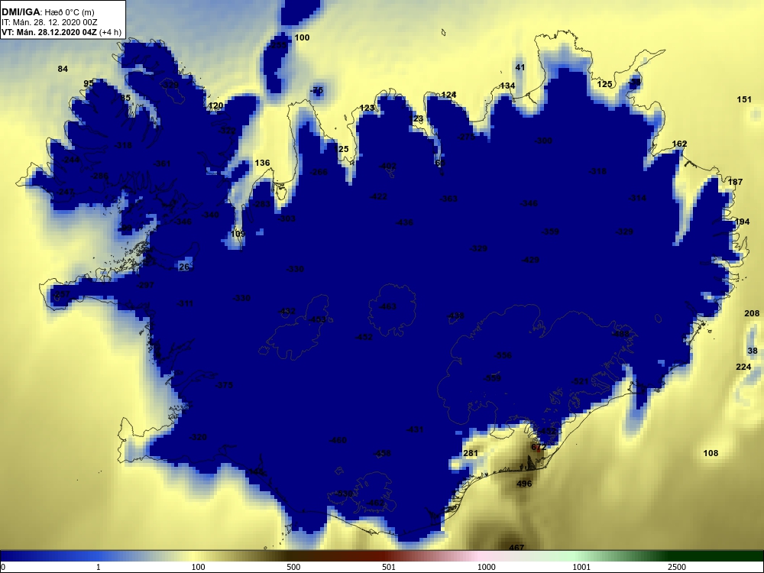
Task: Click the '-247' value on the map
Action: point(65,192)
